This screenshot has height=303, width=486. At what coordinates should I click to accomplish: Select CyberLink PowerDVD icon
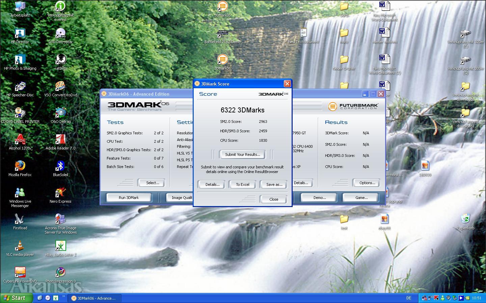point(20,275)
